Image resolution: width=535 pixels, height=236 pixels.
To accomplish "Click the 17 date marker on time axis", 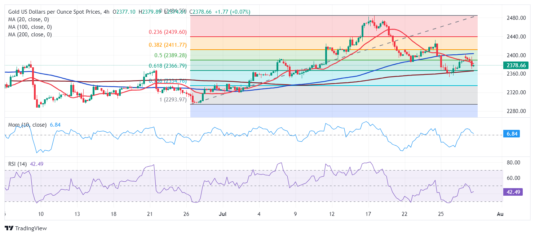I will pos(368,214).
